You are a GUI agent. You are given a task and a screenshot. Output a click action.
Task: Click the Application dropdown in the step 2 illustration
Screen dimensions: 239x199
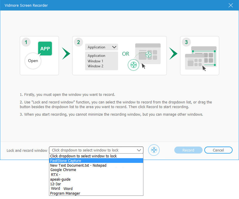tap(102, 47)
